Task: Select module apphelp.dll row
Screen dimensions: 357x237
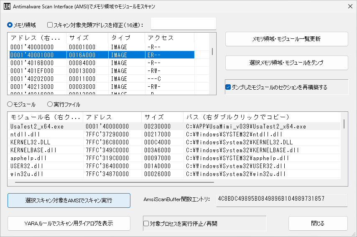Action: [x=175, y=158]
